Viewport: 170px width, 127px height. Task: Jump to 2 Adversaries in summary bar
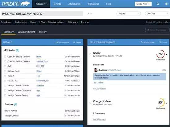pos(20,22)
